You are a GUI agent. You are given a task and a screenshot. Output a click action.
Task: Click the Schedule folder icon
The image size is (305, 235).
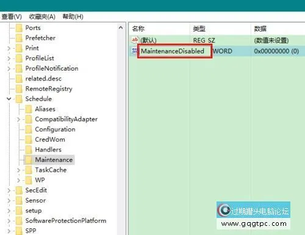[x=19, y=99]
